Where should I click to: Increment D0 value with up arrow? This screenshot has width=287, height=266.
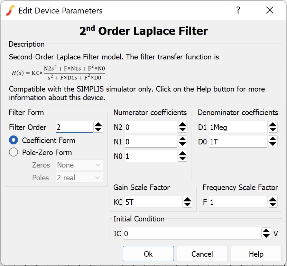[x=273, y=139]
